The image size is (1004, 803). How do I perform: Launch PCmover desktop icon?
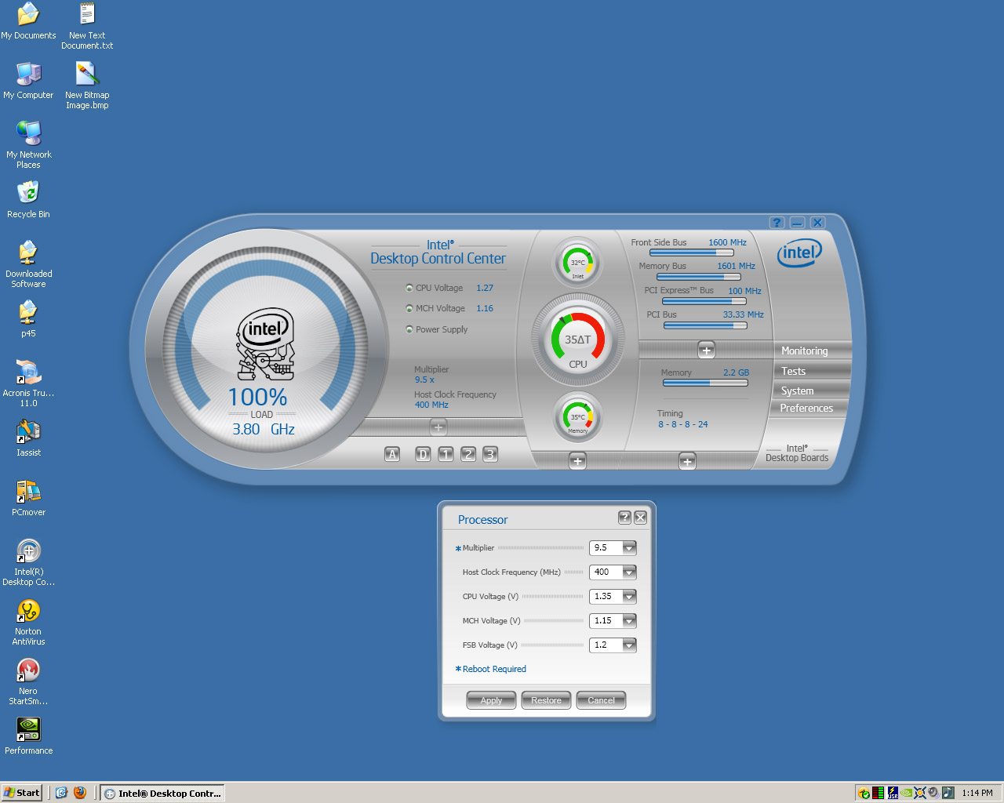pos(28,498)
